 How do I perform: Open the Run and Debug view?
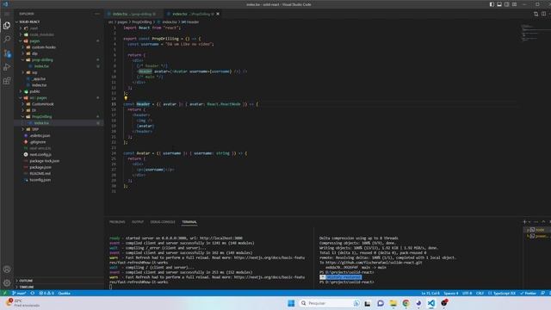tap(7, 67)
